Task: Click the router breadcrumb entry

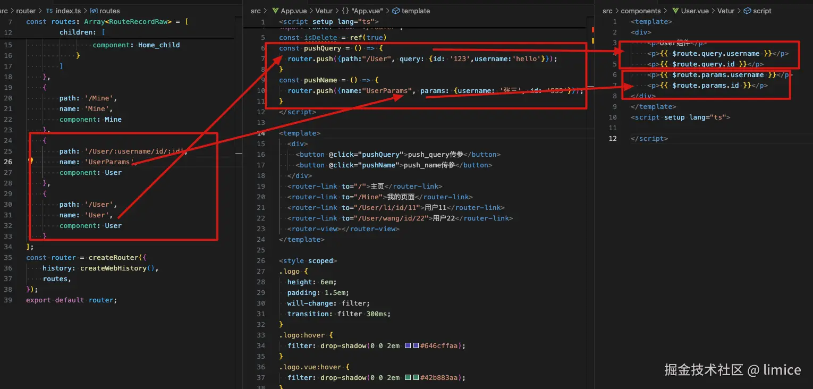Action: (x=25, y=10)
